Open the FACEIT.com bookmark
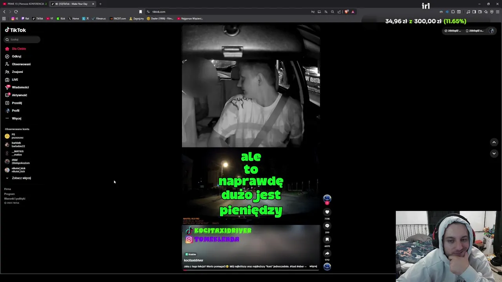Image resolution: width=502 pixels, height=282 pixels. tap(118, 18)
